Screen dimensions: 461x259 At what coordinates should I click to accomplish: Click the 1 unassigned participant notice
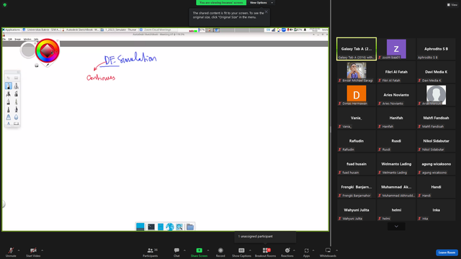(265, 237)
